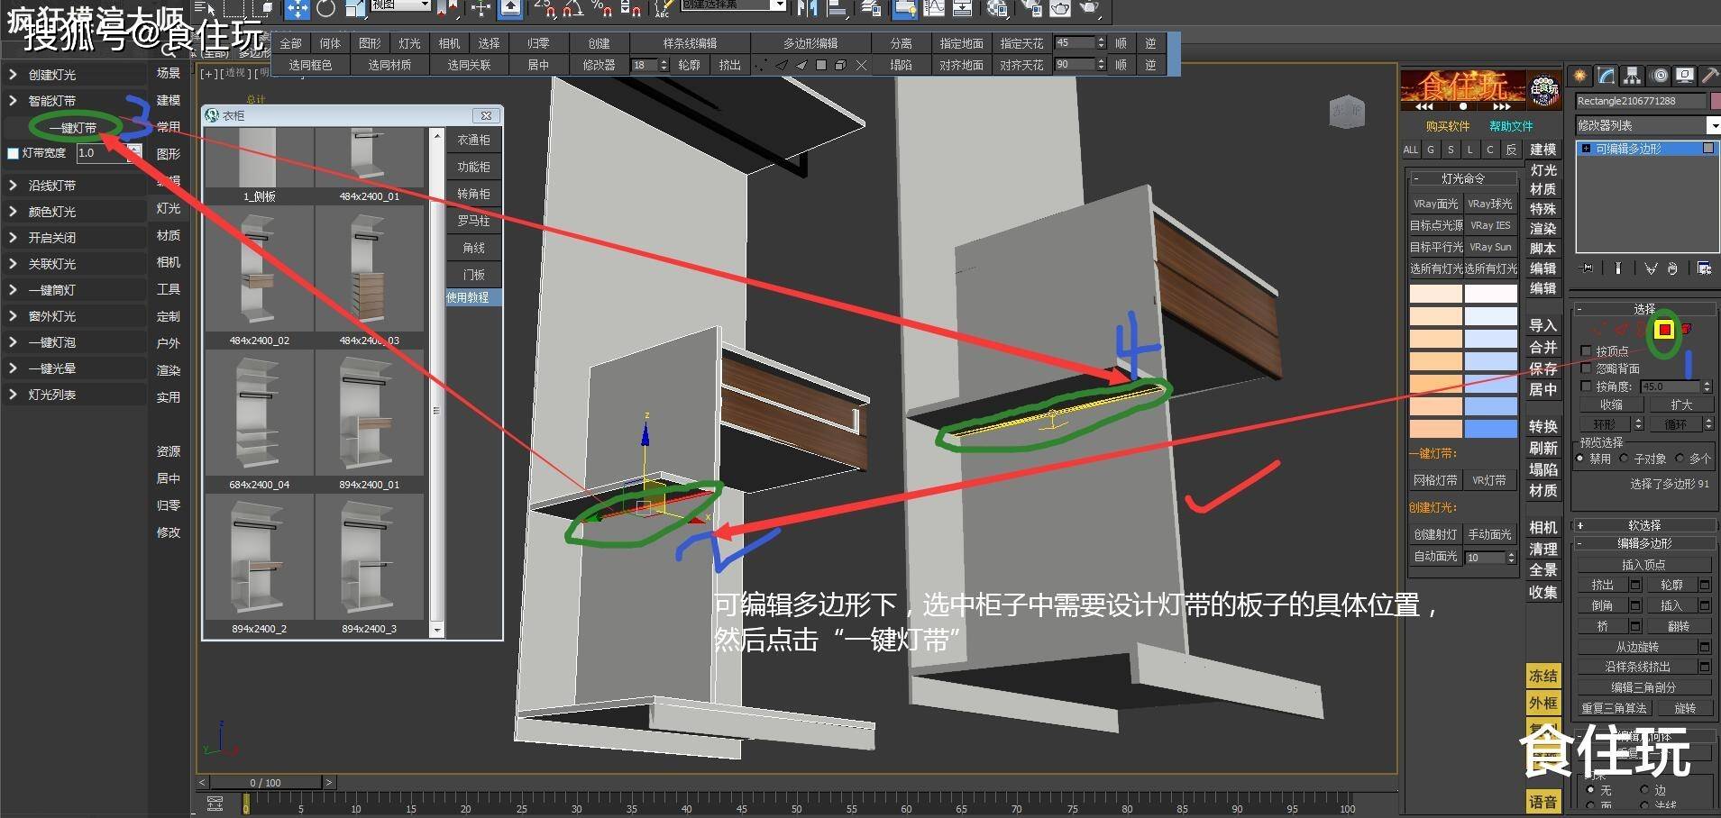
Task: Select Polygon sub-object level icon
Action: (x=1664, y=330)
